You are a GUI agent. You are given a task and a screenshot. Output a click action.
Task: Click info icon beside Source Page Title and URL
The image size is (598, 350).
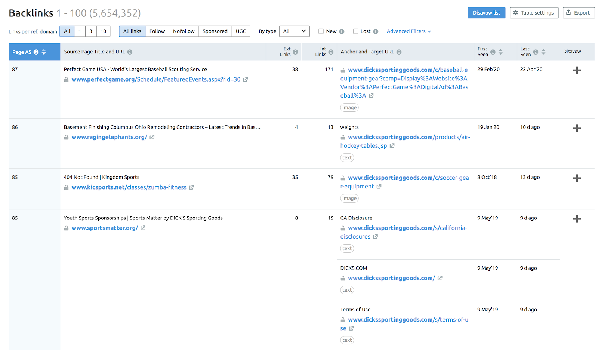(130, 52)
